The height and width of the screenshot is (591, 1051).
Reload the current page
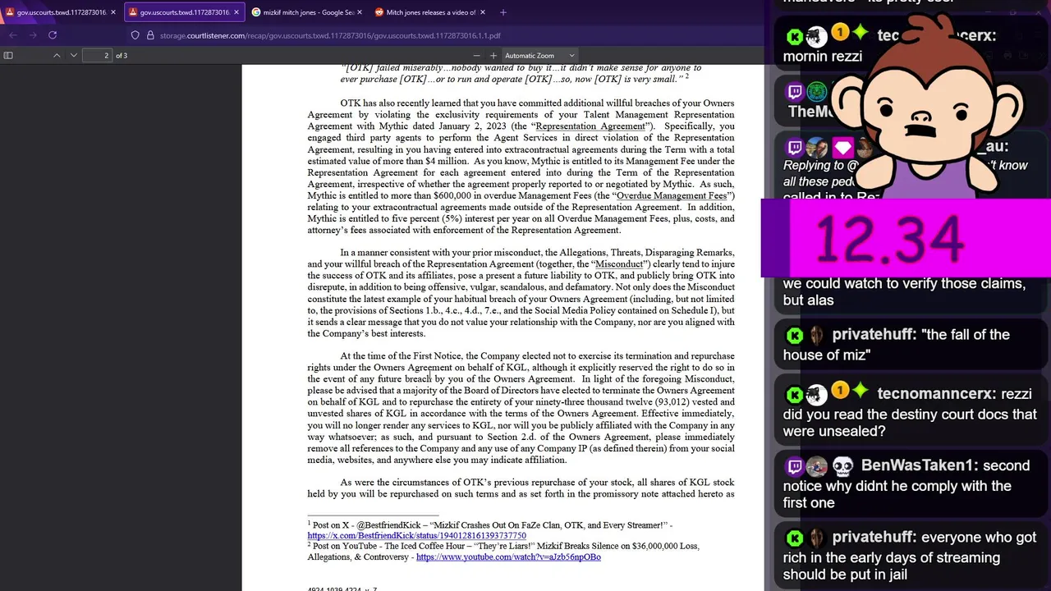53,35
